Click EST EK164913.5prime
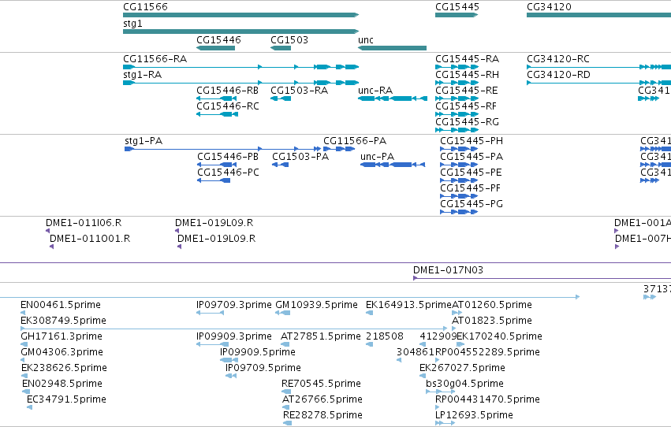Viewport: 671px width, 427px height. click(408, 305)
